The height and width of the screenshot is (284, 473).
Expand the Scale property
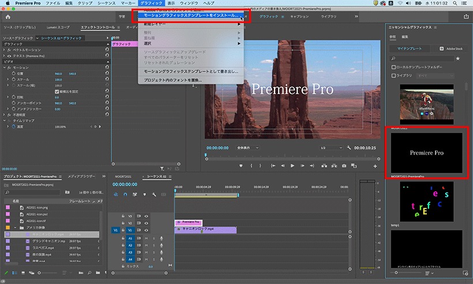[x=8, y=79]
